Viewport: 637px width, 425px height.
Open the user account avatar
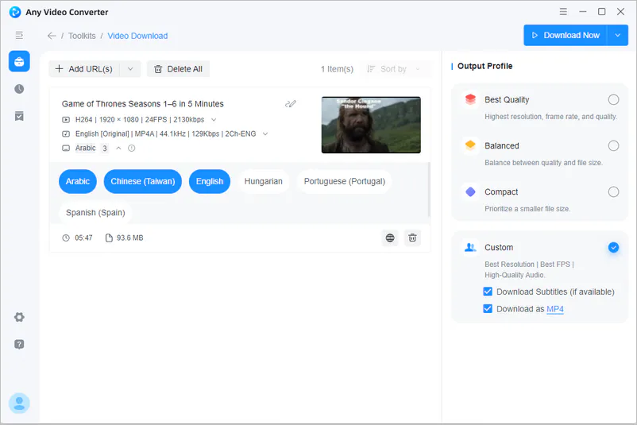pyautogui.click(x=19, y=403)
